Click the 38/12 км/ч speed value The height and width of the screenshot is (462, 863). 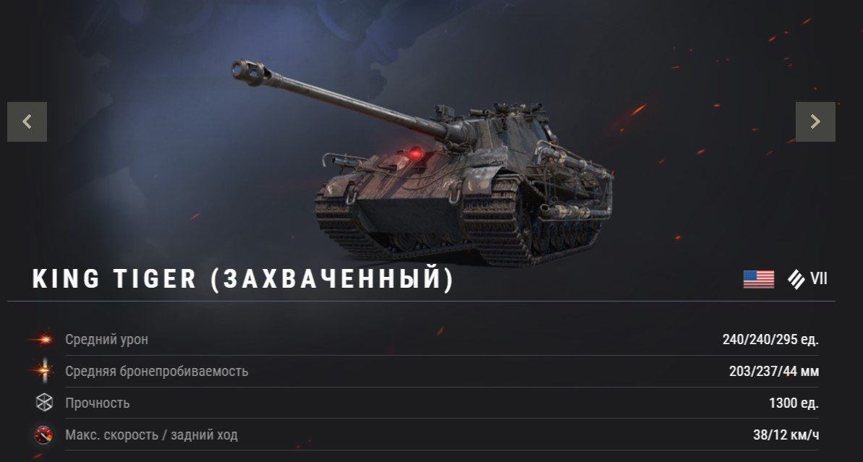point(786,435)
